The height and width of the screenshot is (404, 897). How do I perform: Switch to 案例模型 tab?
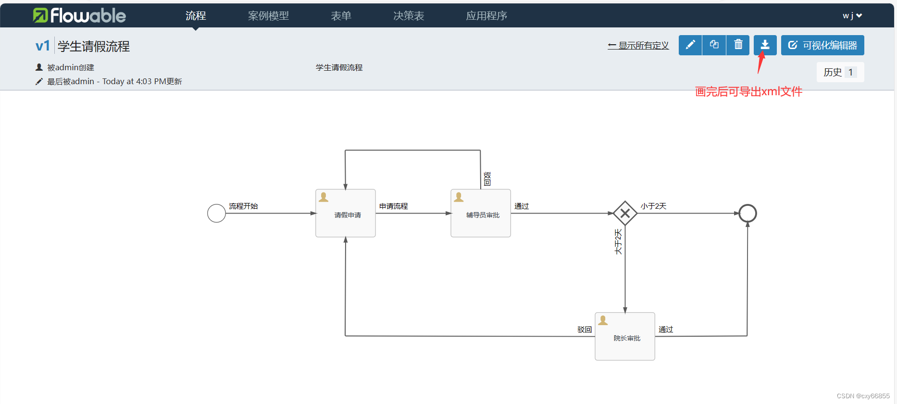pos(268,16)
